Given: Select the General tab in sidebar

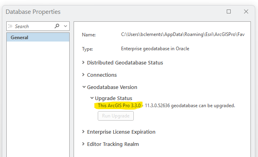Looking at the screenshot, I should tap(38, 37).
